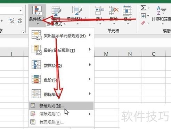Viewport: 171px width, 129px height.
Task: Expand arrow next to 数据条
Action: pos(90,65)
